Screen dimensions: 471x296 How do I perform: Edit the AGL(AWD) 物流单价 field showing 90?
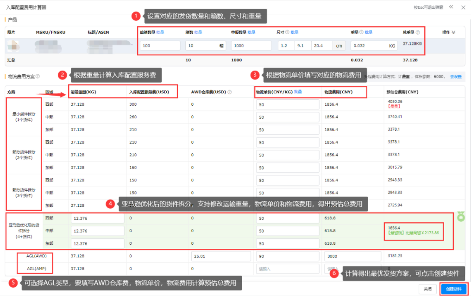[x=288, y=256]
